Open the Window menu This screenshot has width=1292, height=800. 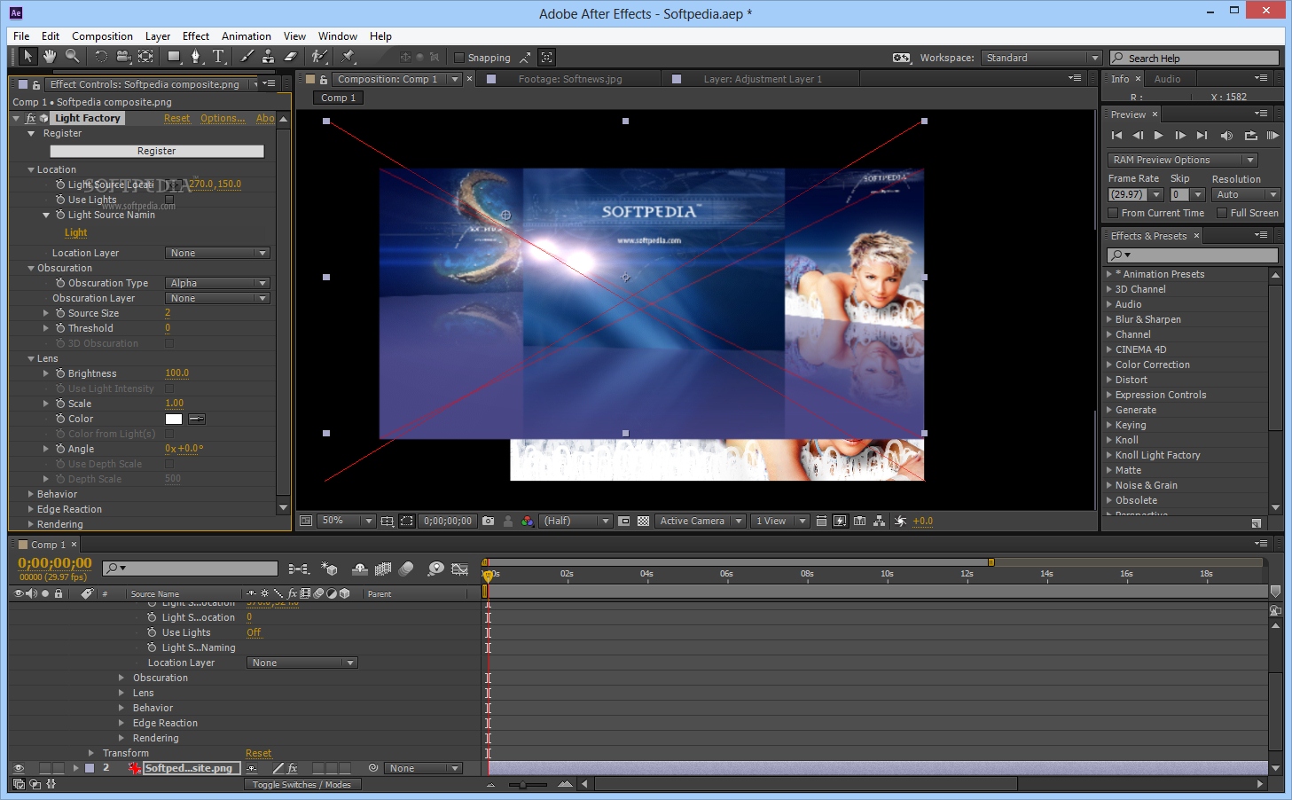[337, 36]
